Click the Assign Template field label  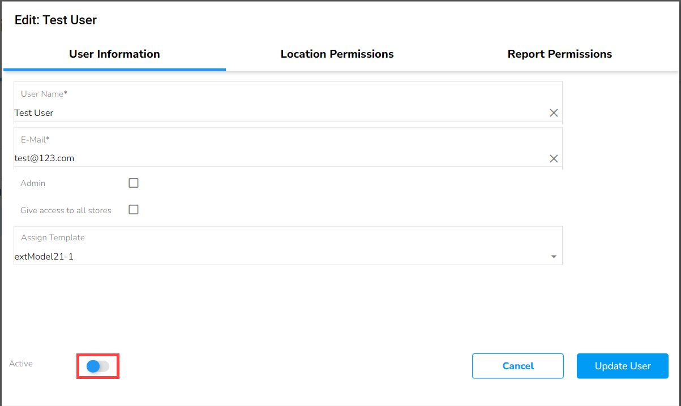tap(53, 237)
